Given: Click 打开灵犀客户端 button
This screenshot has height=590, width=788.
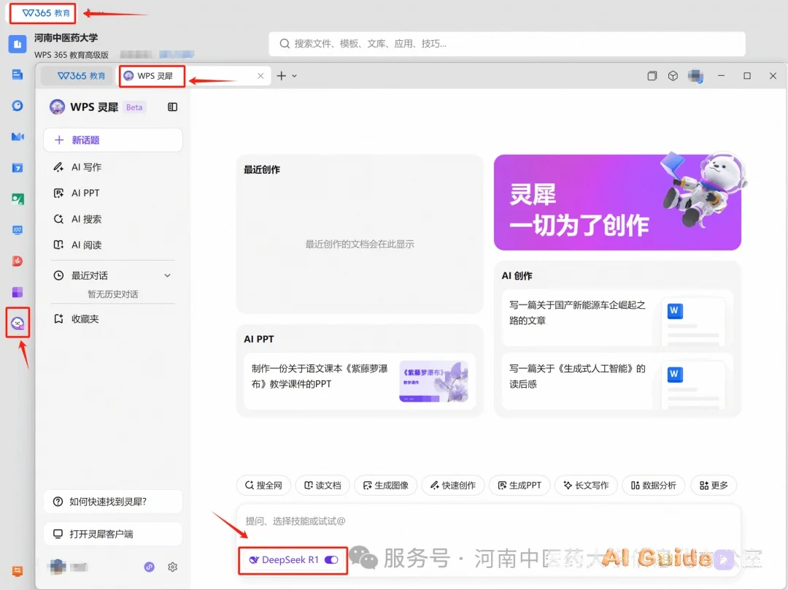Looking at the screenshot, I should pyautogui.click(x=112, y=534).
